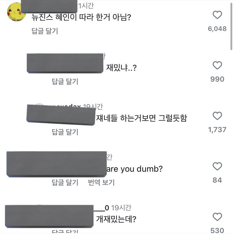The image size is (234, 239).
Task: Click the 6,048 like count
Action: click(217, 29)
